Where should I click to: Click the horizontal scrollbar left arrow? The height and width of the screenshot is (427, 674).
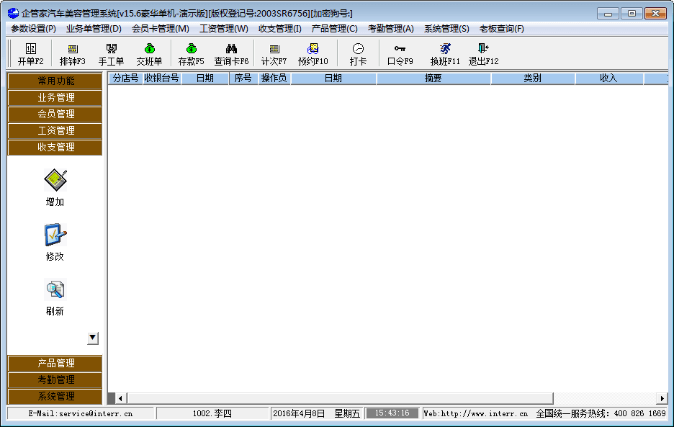120,398
